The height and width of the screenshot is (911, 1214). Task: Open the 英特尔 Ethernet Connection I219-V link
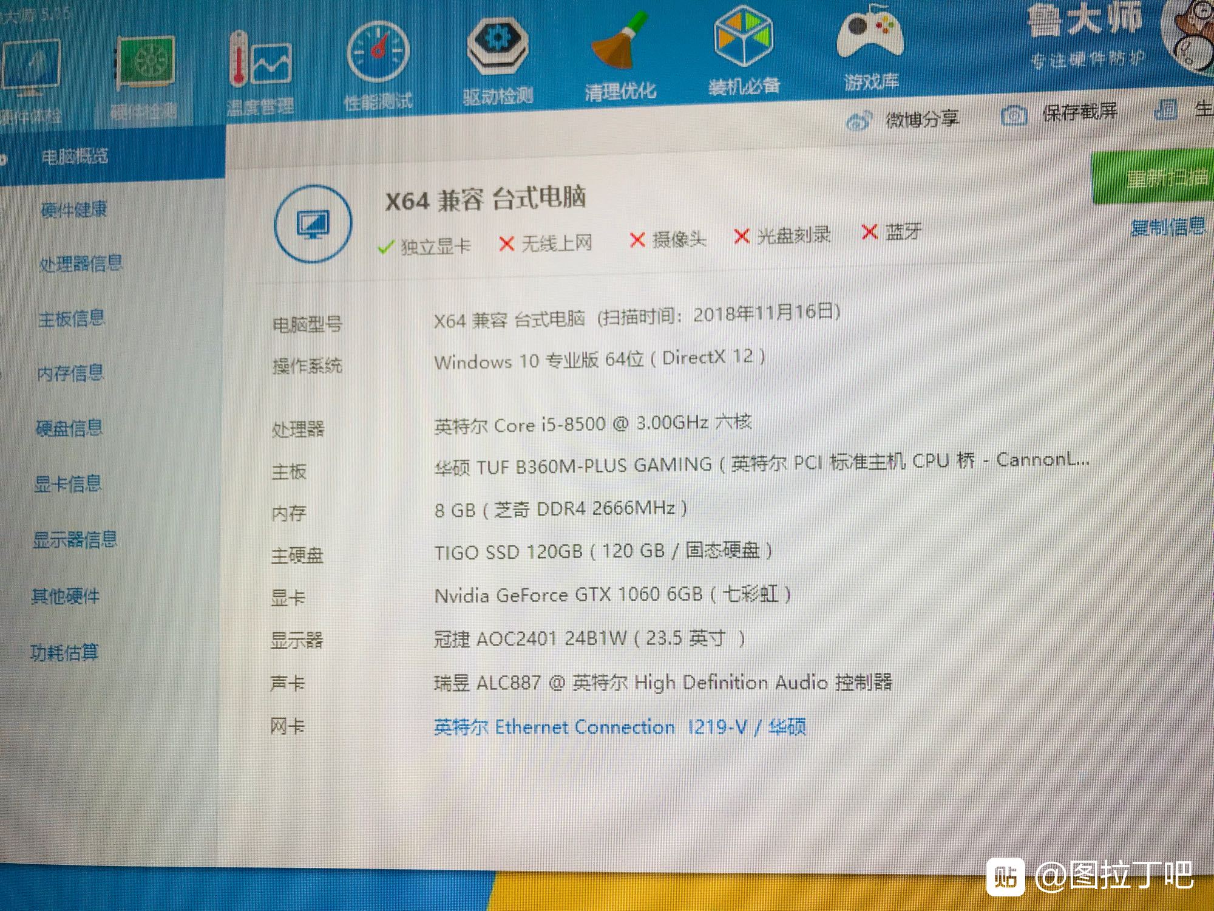pos(620,727)
